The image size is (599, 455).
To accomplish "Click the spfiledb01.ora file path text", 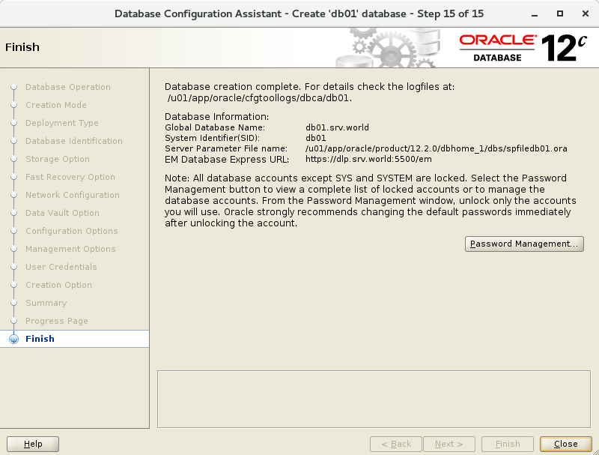I will click(x=436, y=148).
